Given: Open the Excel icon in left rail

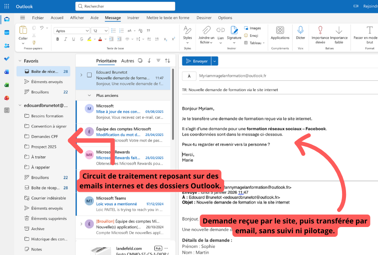Looking at the screenshot, I should (x=7, y=85).
